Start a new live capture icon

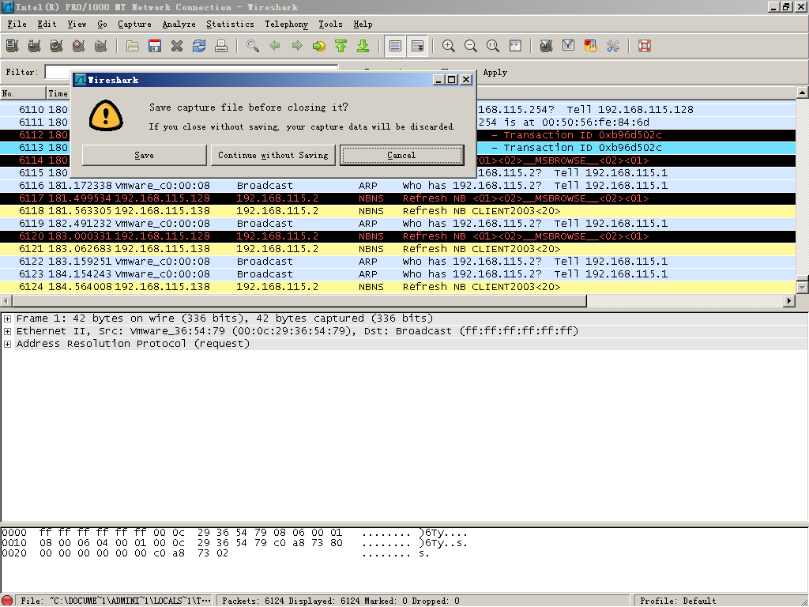57,46
